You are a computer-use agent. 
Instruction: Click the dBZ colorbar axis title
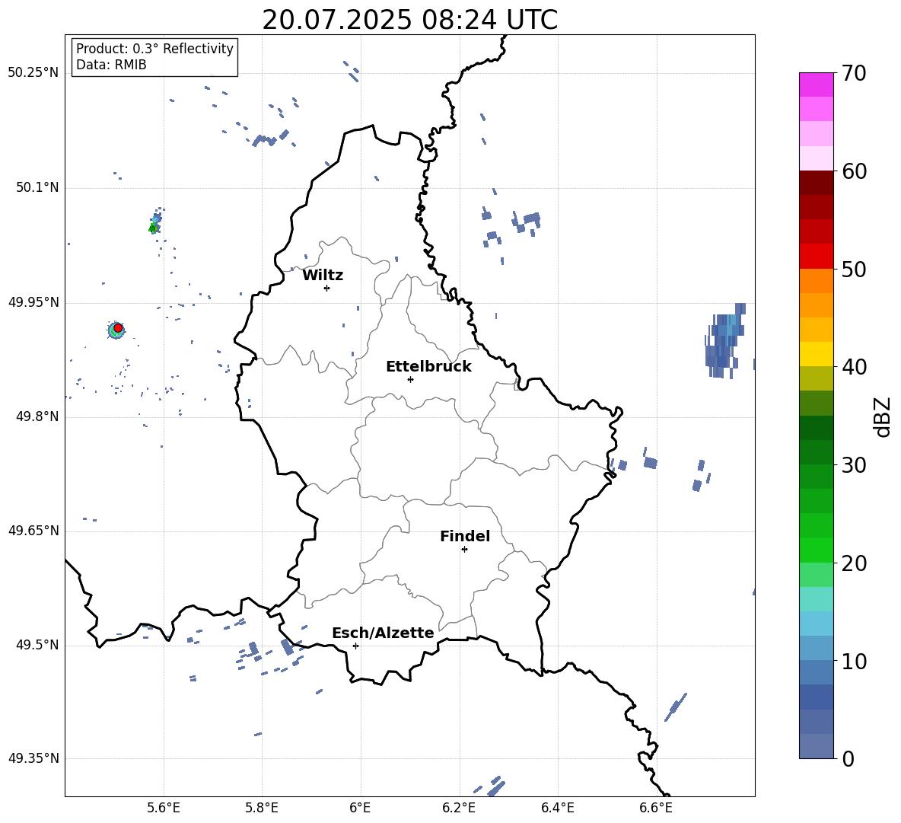point(883,416)
